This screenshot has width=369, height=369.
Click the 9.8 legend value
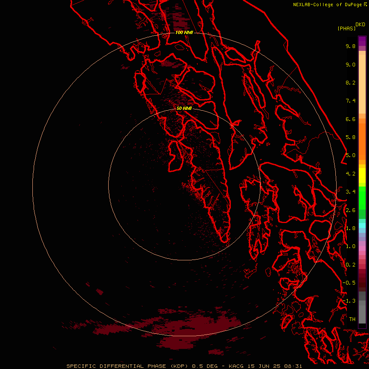click(x=351, y=46)
